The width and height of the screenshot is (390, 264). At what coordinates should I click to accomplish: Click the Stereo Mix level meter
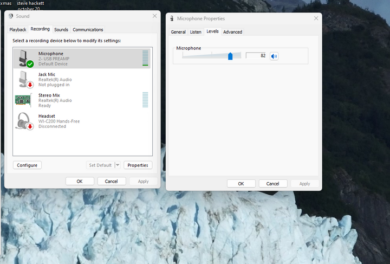point(145,100)
